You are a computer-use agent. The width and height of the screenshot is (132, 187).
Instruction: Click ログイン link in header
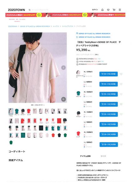[95, 10]
